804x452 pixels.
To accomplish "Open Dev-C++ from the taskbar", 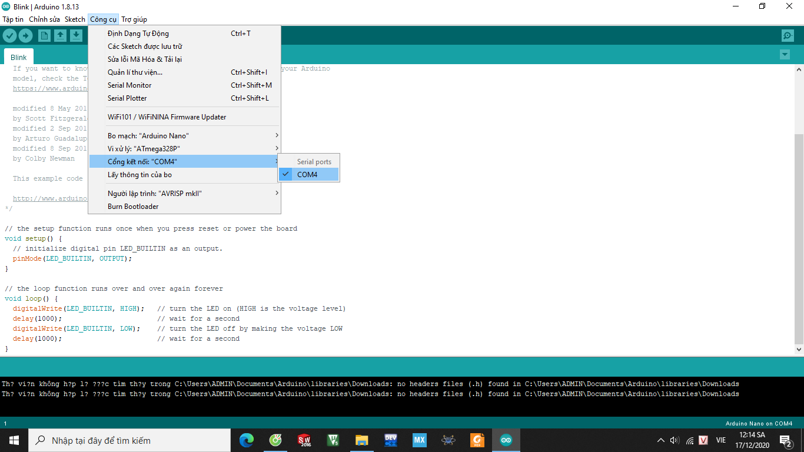I will [390, 440].
